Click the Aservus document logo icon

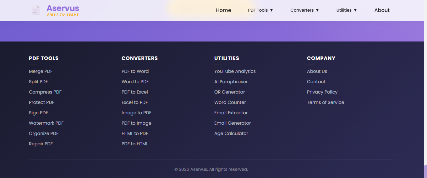click(36, 10)
